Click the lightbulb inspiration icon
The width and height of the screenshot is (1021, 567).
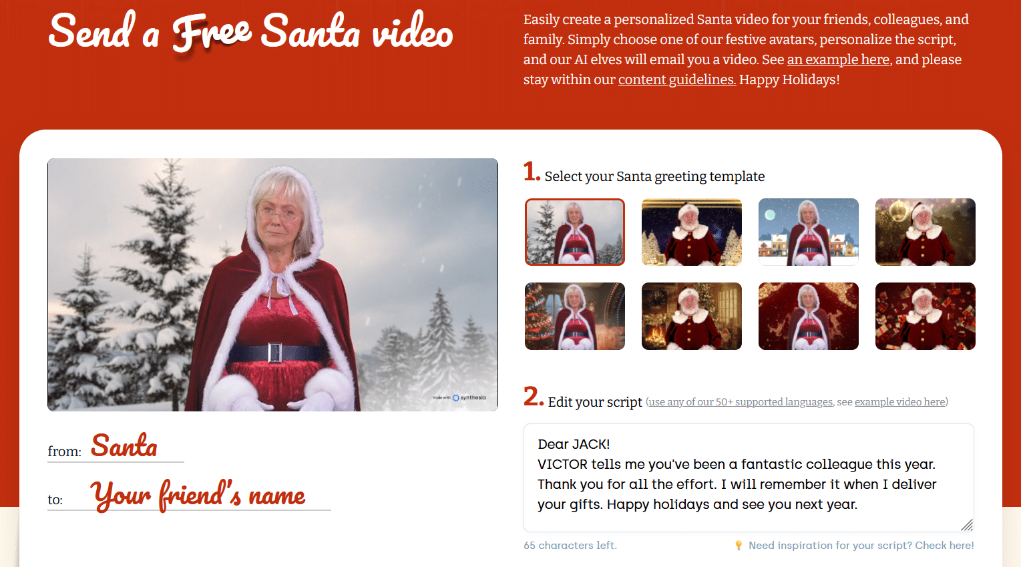(x=739, y=546)
